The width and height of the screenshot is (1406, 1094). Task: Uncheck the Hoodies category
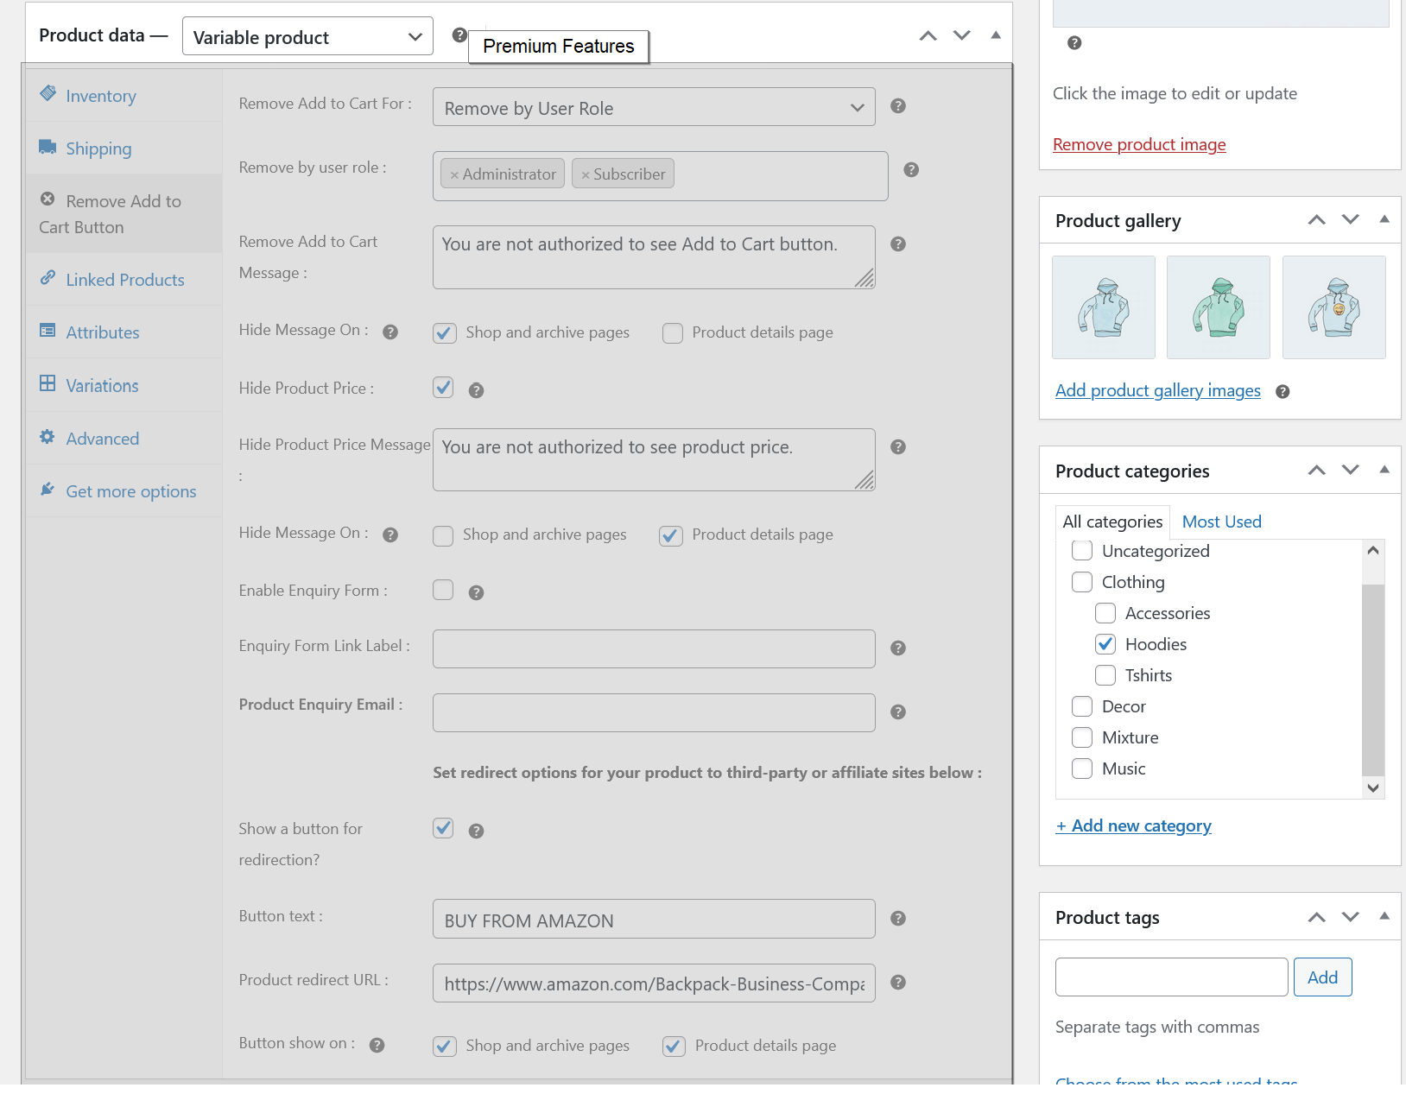pos(1105,644)
